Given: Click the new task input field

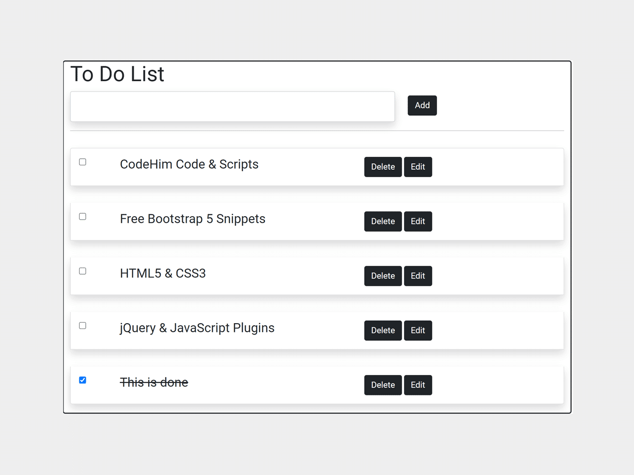Looking at the screenshot, I should pyautogui.click(x=232, y=106).
